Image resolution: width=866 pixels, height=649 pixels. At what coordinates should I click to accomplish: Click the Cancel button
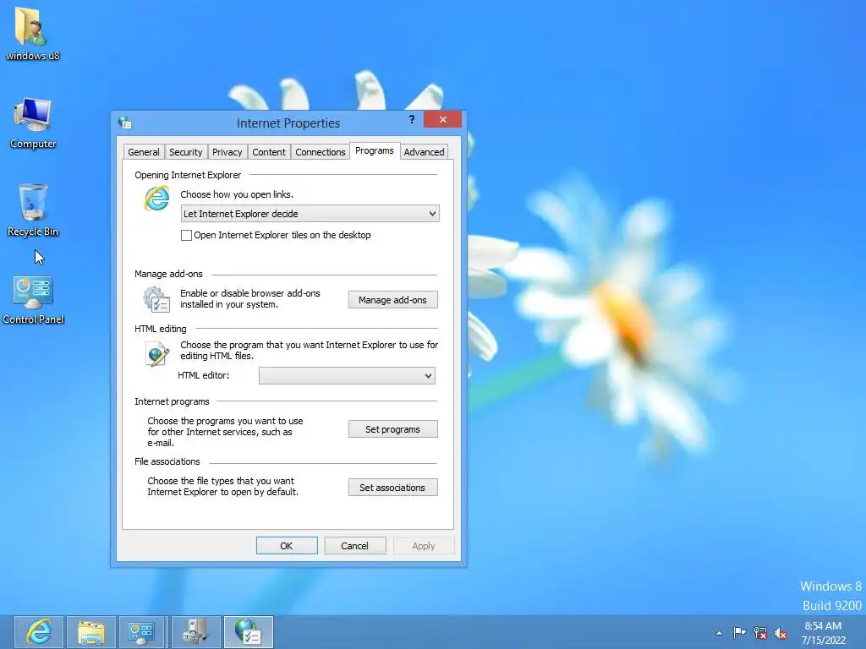coord(354,546)
